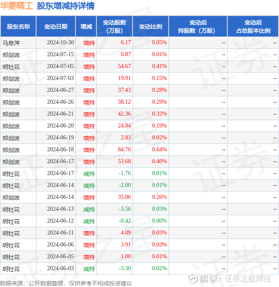Click the date 2024-07-05
The width and height of the screenshot is (279, 287).
60,66
